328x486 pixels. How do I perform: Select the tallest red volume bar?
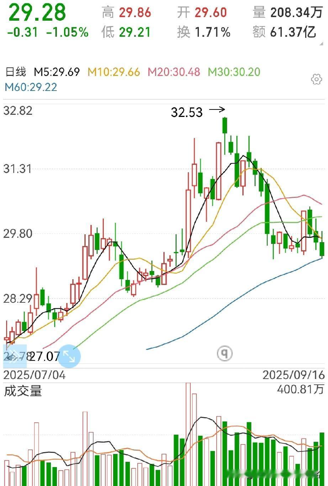tap(188, 434)
